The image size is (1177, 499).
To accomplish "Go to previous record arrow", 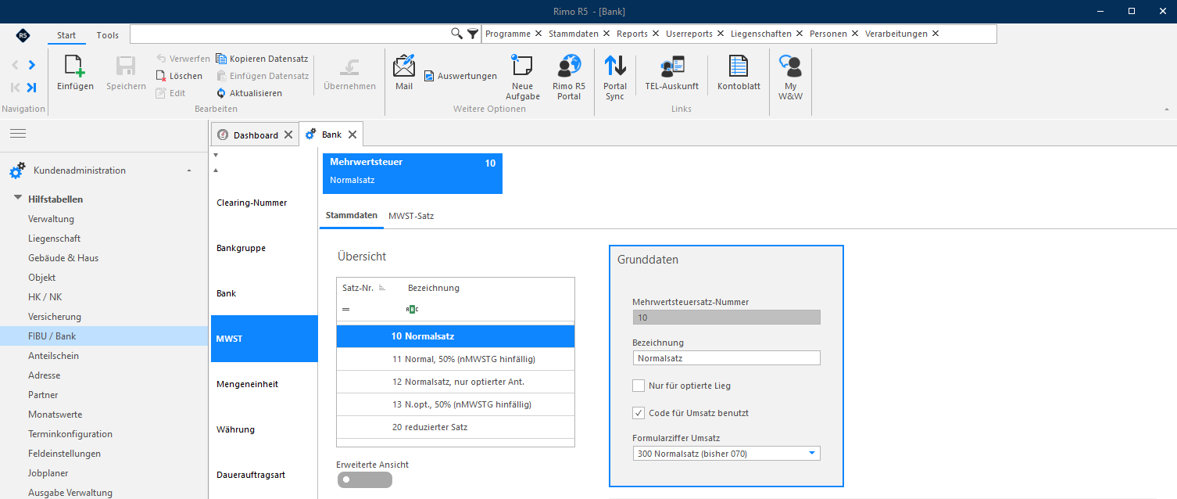I will [x=16, y=65].
